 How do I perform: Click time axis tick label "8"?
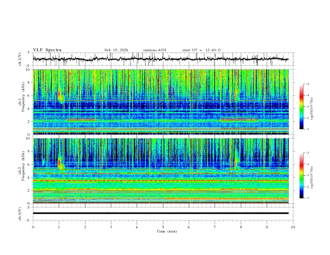pos(241,227)
